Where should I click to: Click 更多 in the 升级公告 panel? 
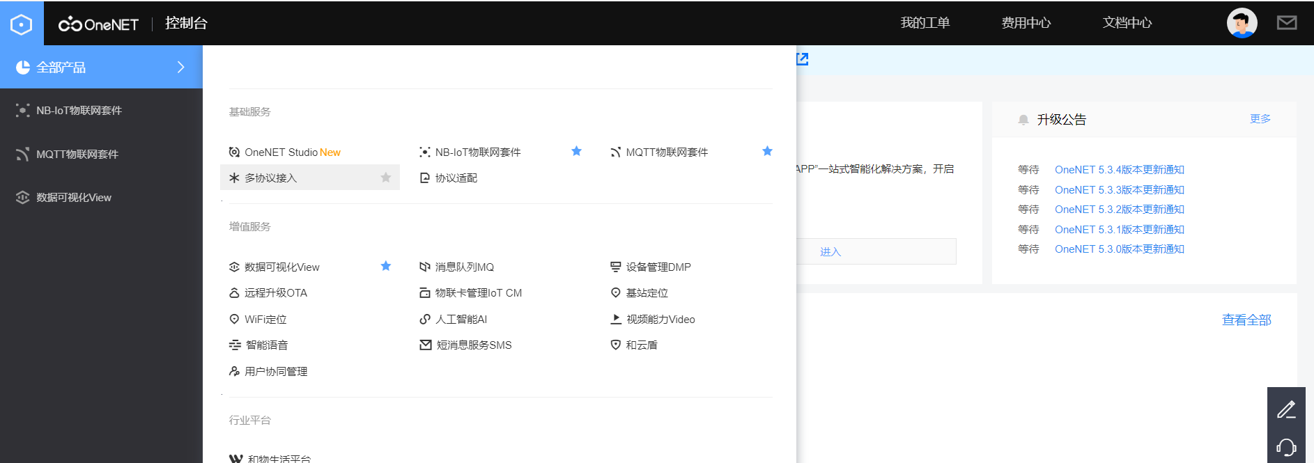1260,119
